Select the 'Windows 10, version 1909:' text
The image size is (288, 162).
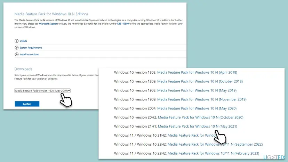tap(135, 99)
